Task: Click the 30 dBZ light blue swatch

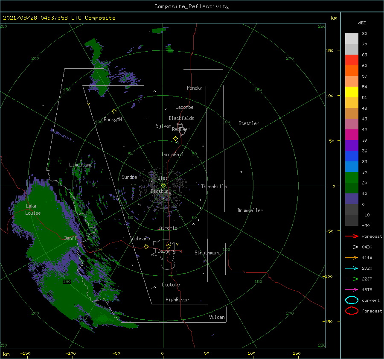Action: tap(352, 166)
